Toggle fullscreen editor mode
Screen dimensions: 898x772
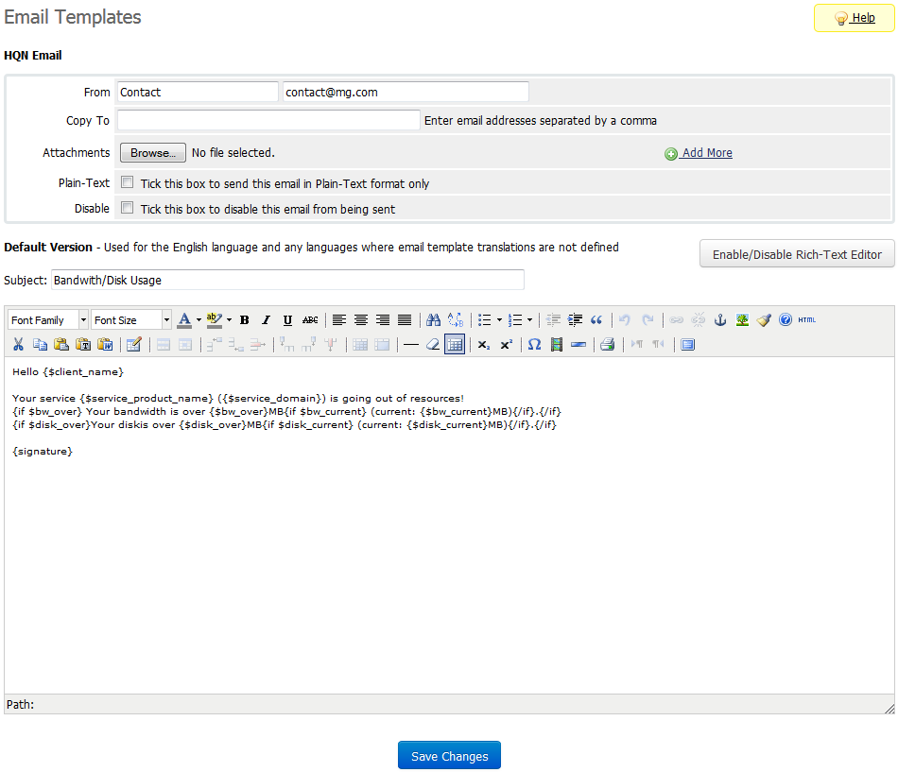point(688,345)
